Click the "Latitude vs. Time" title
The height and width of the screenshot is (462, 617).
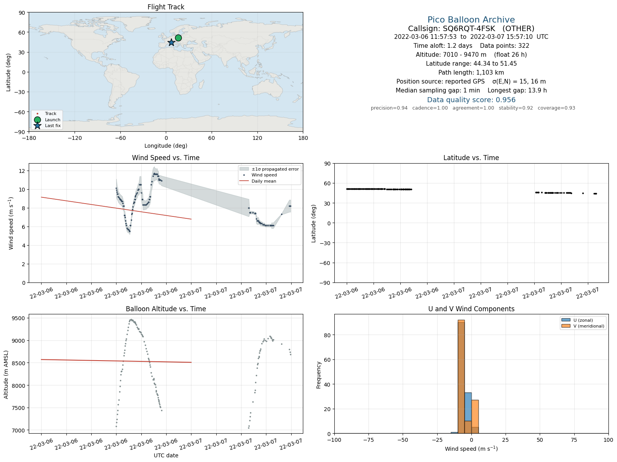tap(471, 158)
